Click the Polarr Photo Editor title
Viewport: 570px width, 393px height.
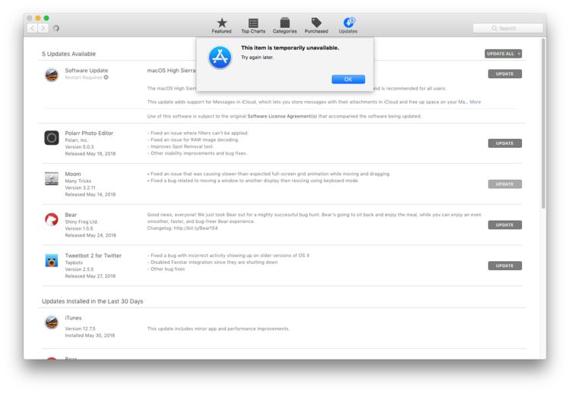point(89,134)
